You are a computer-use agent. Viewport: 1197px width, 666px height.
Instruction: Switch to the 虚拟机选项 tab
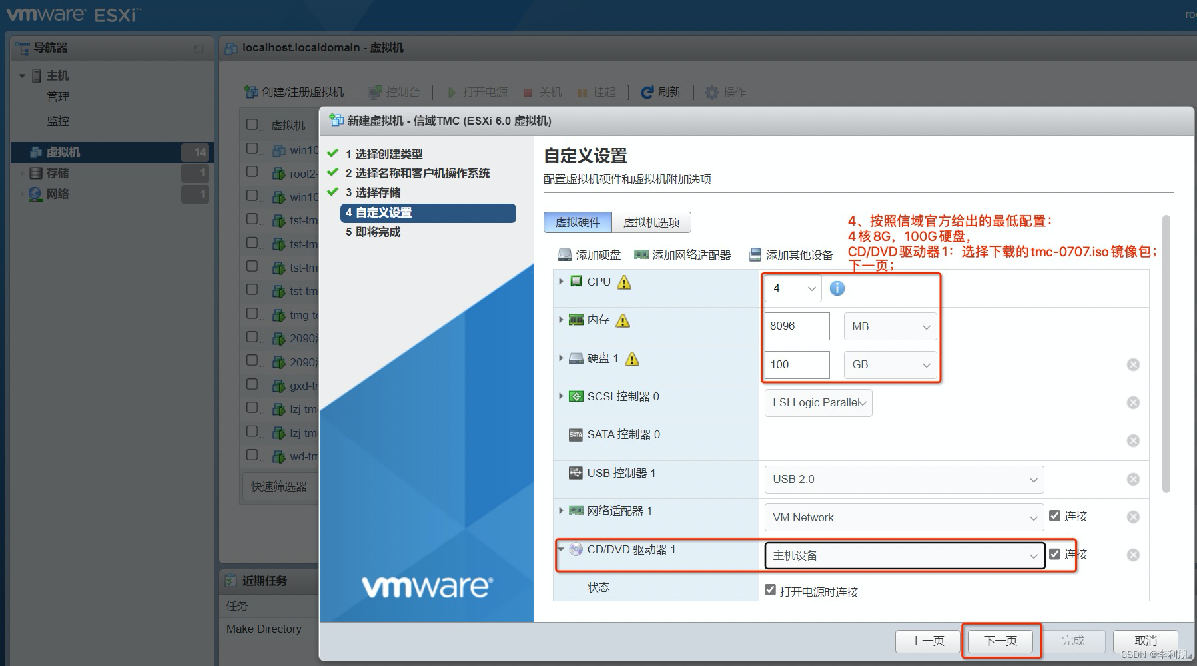click(651, 222)
